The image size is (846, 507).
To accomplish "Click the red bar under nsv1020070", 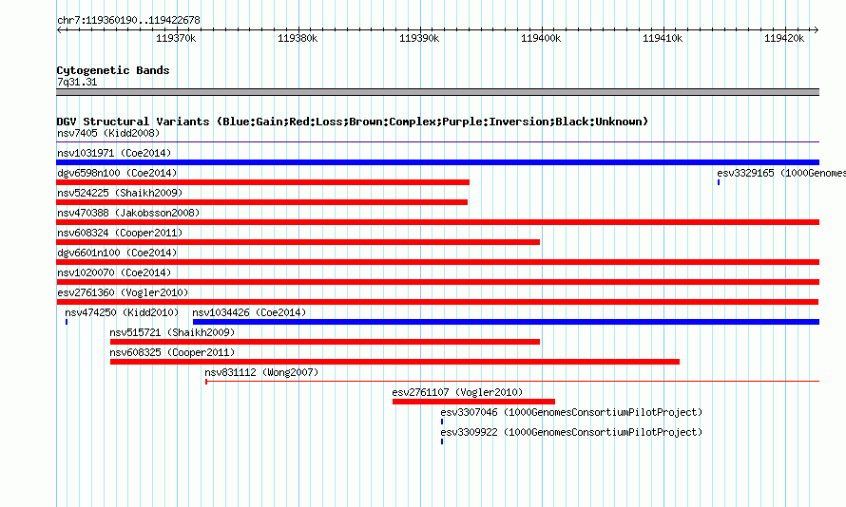I will (437, 282).
